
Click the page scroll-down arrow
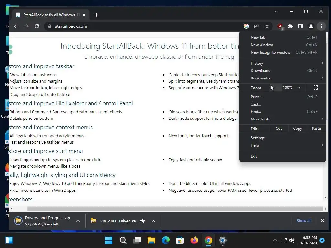coord(325,198)
